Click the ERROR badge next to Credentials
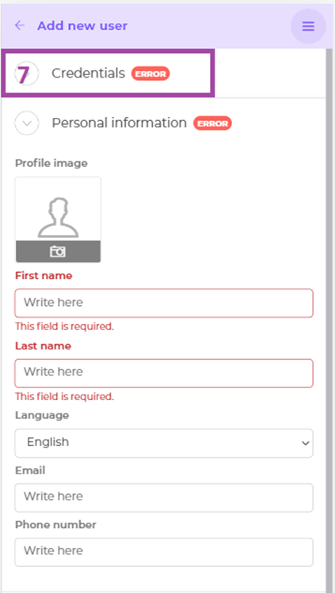This screenshot has height=593, width=335. coord(150,74)
